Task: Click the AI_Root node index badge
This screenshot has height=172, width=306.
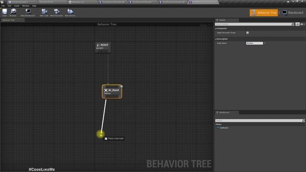Action: coord(121,86)
